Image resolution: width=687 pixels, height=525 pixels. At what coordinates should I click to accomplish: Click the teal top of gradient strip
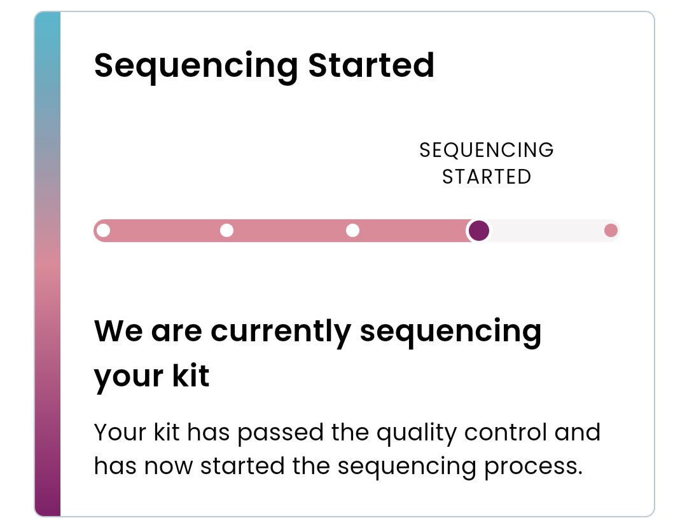48,38
